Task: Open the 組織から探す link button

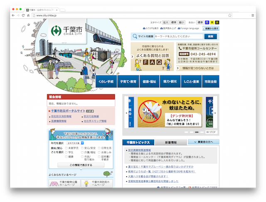Action: pos(211,29)
